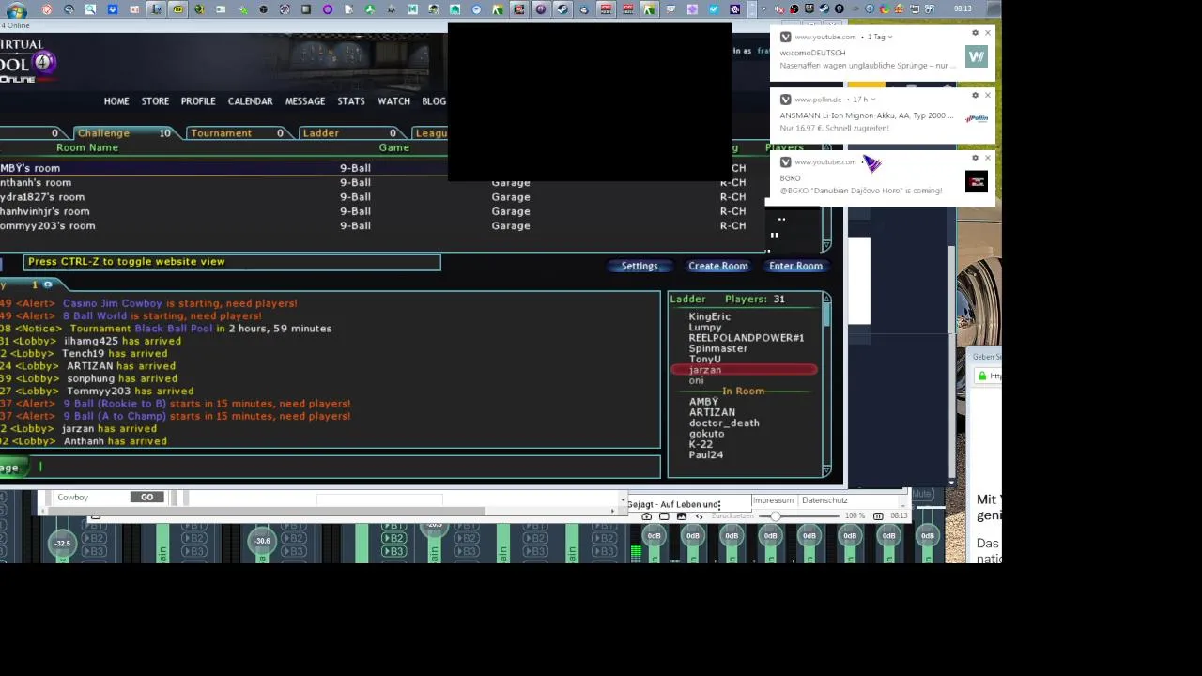Click the Enter Room button
Viewport: 1202px width, 676px height.
pos(795,266)
